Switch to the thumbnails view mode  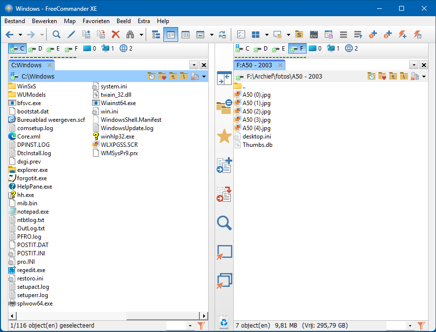[200, 35]
